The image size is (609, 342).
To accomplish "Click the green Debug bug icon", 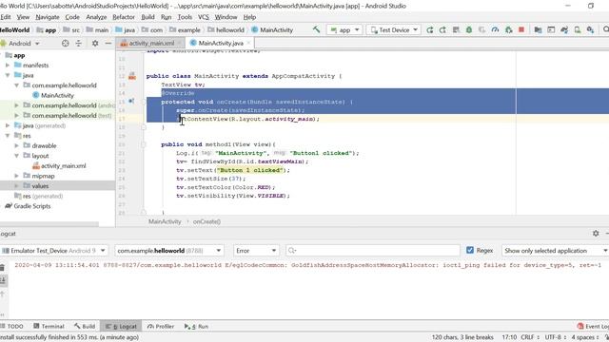I will tap(469, 29).
